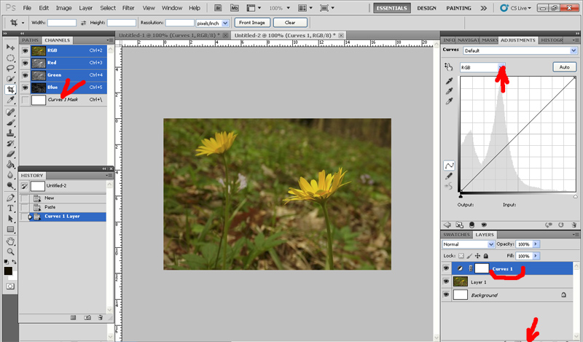Click the Auto button in Curves
Screen dimensions: 583x342
pos(563,67)
